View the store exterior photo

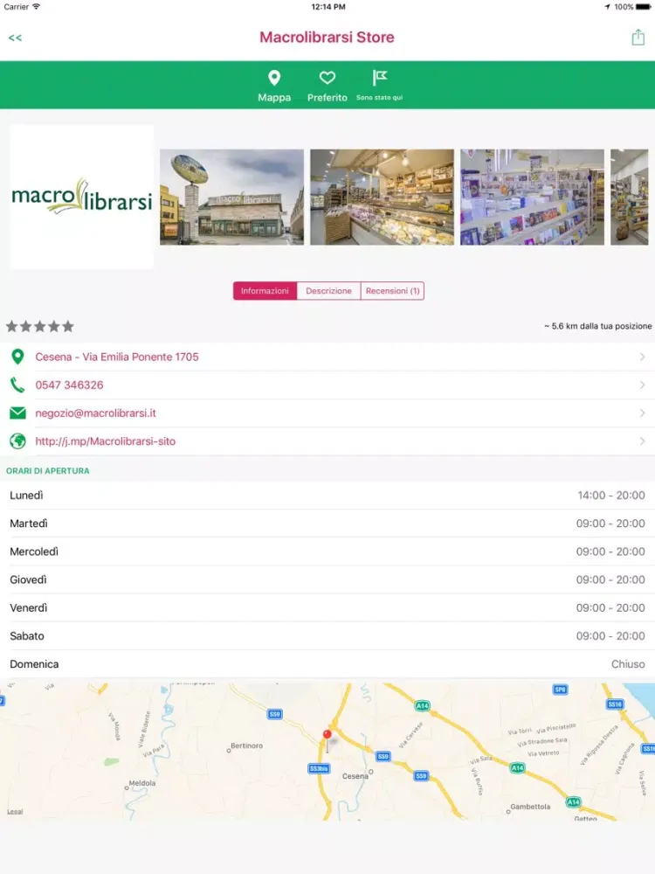231,197
